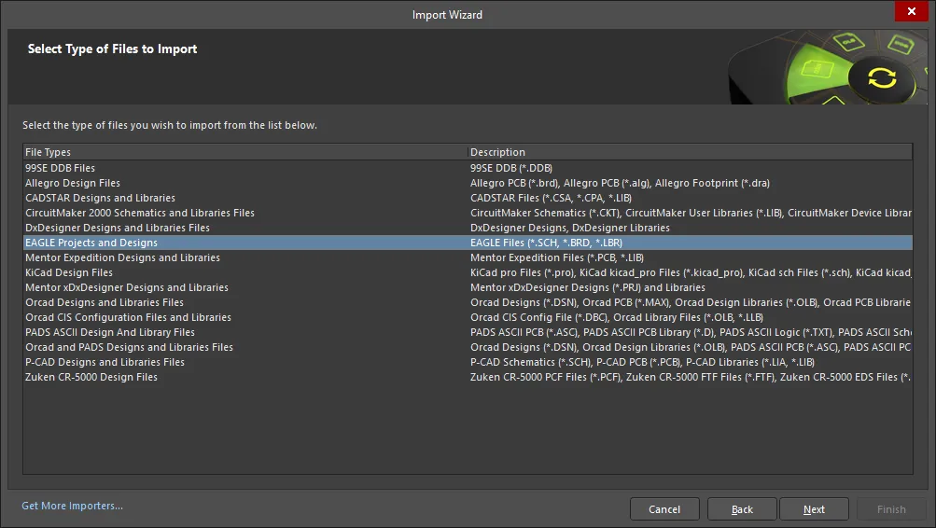Sort by the File Types column header

pyautogui.click(x=244, y=152)
